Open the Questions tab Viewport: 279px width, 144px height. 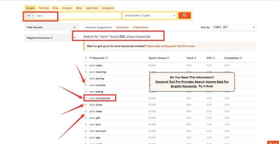(x=122, y=27)
